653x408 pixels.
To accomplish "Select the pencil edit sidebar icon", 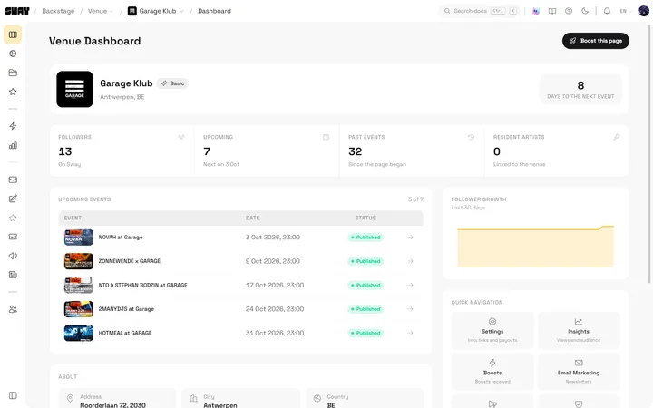I will click(x=13, y=199).
